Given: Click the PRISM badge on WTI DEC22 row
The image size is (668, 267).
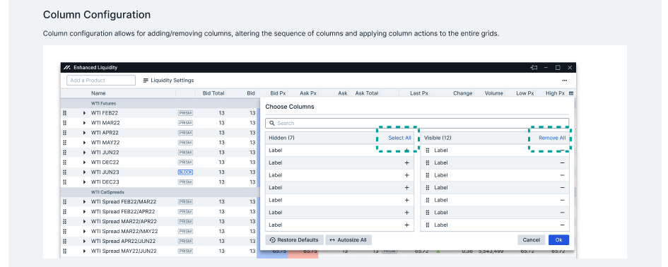Looking at the screenshot, I should pyautogui.click(x=185, y=162).
